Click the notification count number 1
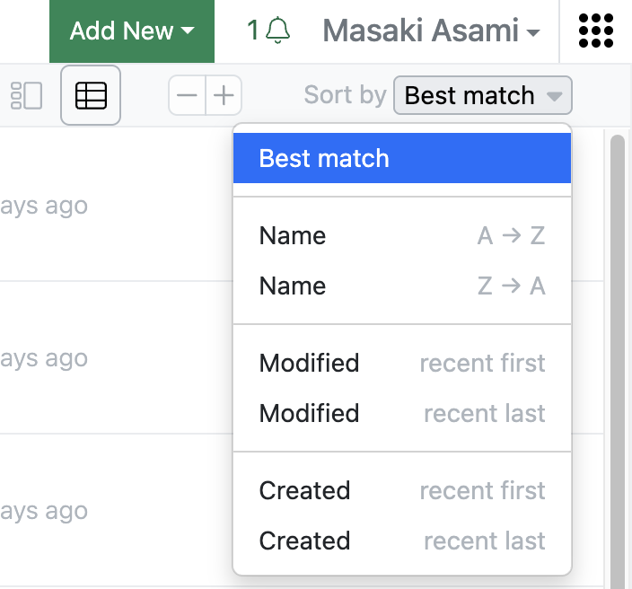Image resolution: width=632 pixels, height=589 pixels. [x=253, y=31]
